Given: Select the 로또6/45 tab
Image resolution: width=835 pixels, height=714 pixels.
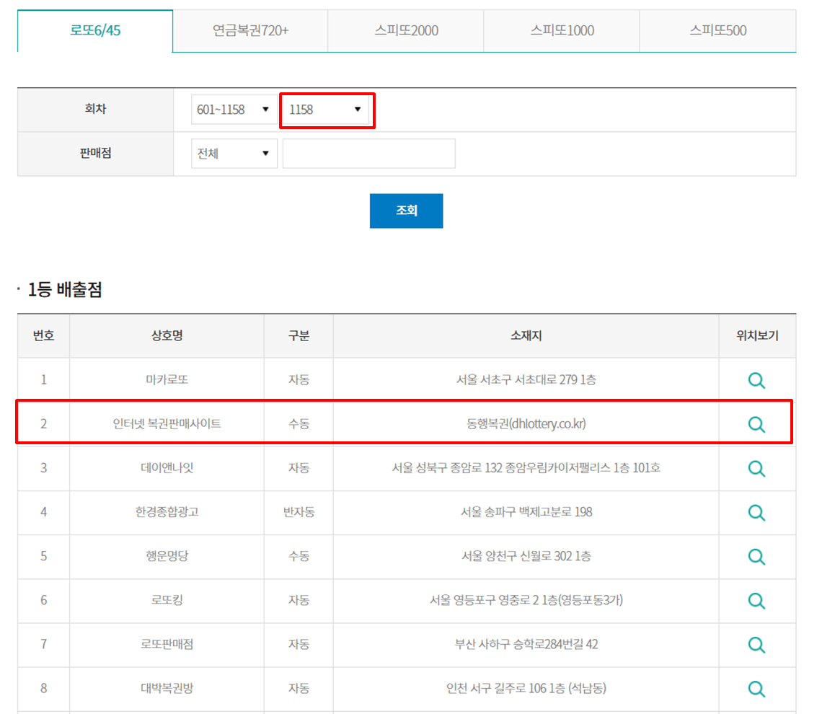Looking at the screenshot, I should click(94, 31).
